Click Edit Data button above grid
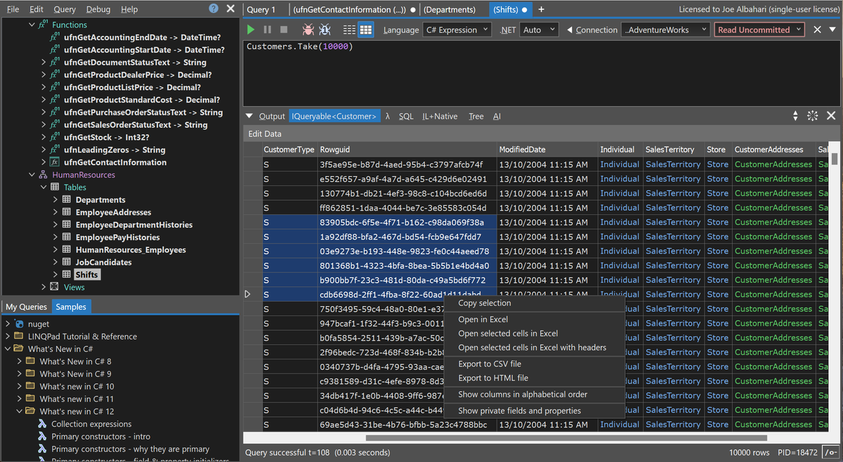The width and height of the screenshot is (843, 462). 265,133
